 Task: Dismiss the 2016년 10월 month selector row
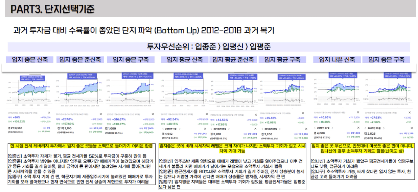pos(412,128)
